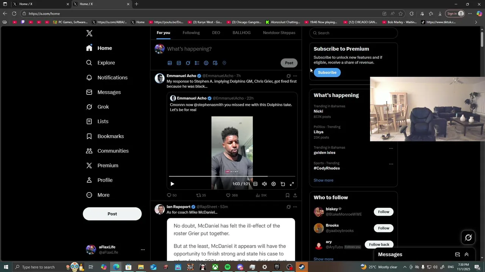
Task: Follow blakey
Action: click(383, 212)
